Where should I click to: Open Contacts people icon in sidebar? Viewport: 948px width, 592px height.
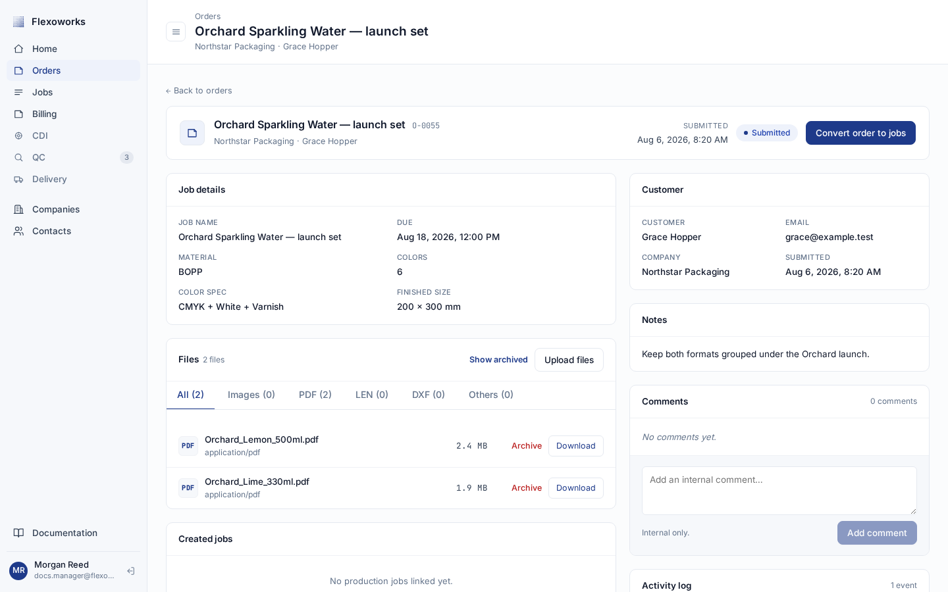(18, 231)
